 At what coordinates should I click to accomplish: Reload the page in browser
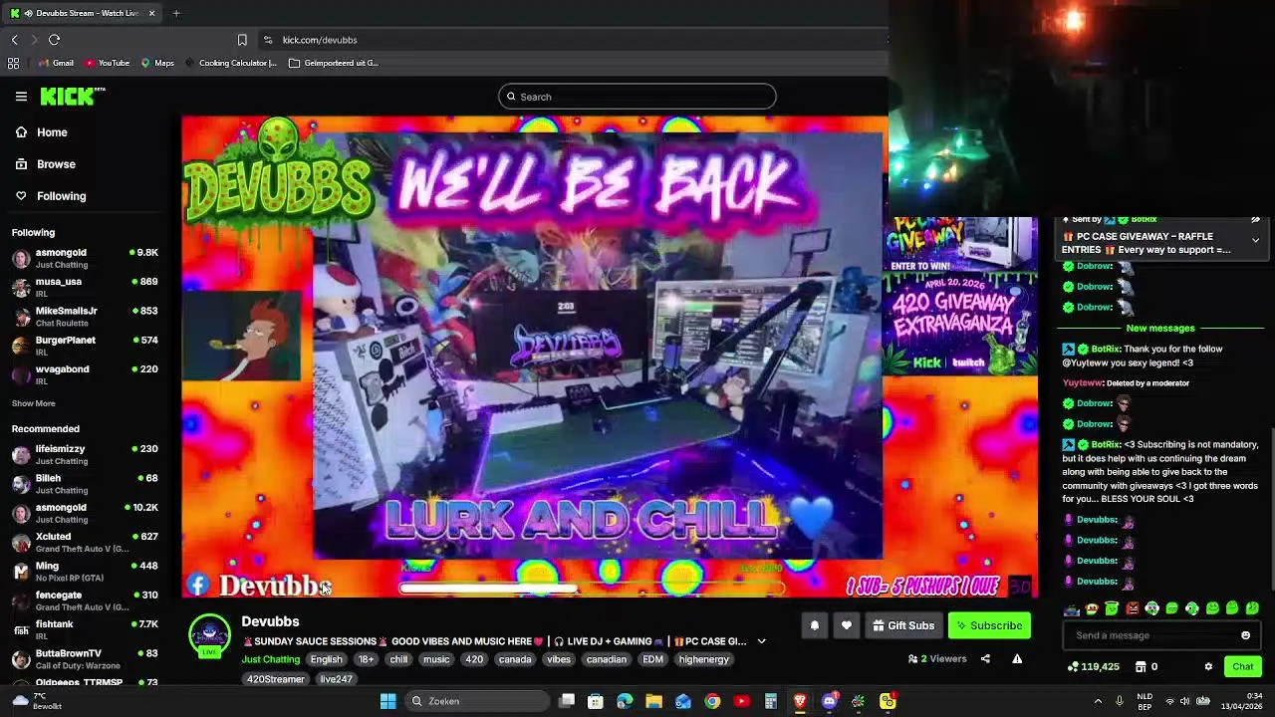[54, 40]
